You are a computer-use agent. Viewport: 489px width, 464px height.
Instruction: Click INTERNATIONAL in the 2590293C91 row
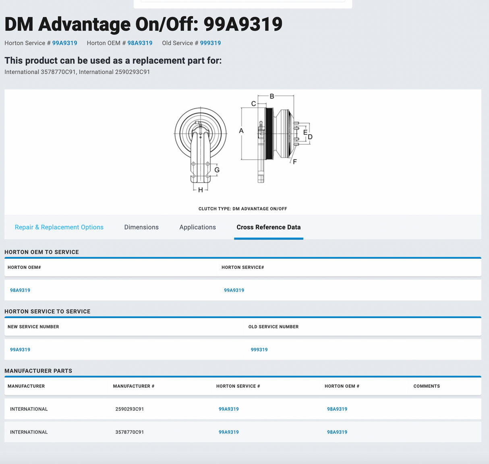(x=29, y=409)
